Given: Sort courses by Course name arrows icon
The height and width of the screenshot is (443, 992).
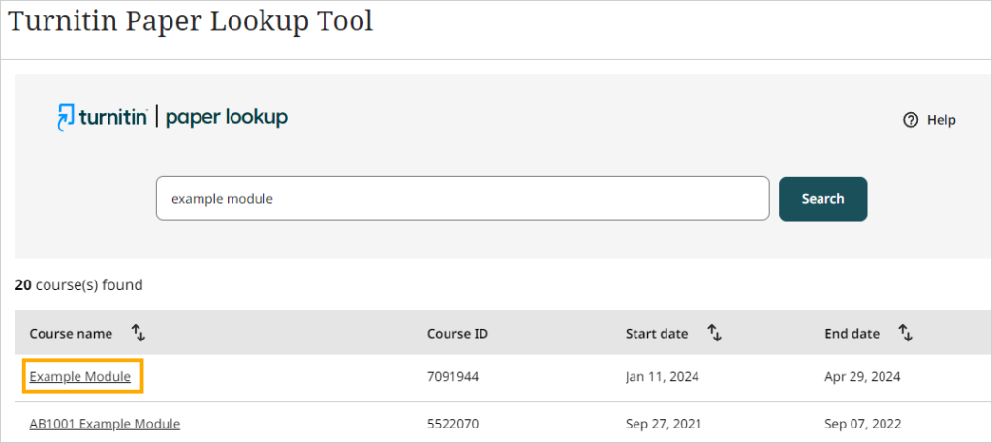Looking at the screenshot, I should pyautogui.click(x=139, y=333).
